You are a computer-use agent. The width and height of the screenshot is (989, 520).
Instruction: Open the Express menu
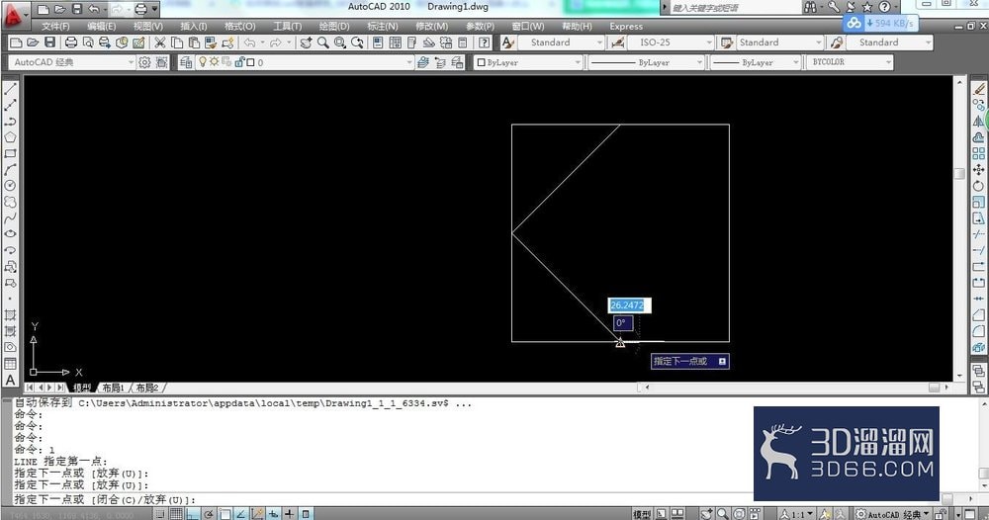pyautogui.click(x=626, y=27)
